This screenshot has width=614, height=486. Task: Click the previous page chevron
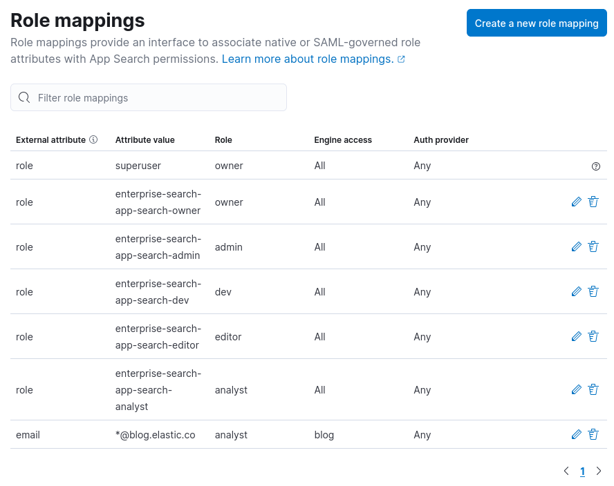click(x=566, y=471)
